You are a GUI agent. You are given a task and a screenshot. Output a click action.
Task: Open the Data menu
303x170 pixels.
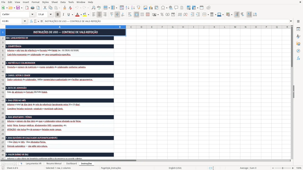(x=63, y=2)
